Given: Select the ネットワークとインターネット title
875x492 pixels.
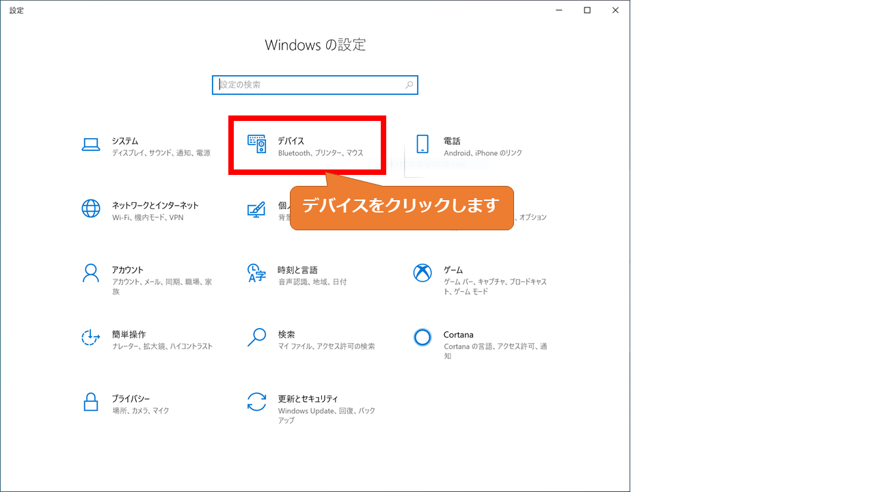Looking at the screenshot, I should (155, 205).
